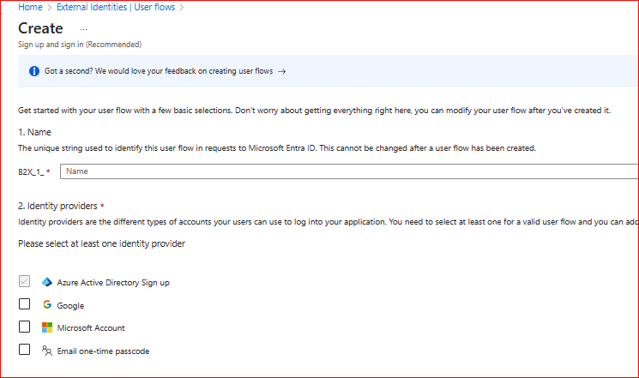
Task: Select the 'Sign up and sign in (Recommended)' text
Action: [80, 45]
